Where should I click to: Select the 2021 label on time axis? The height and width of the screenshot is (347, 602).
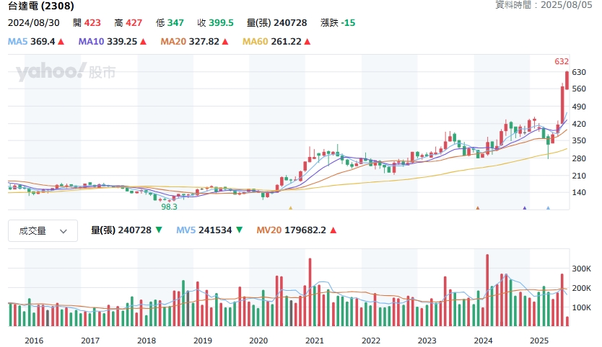coord(314,340)
